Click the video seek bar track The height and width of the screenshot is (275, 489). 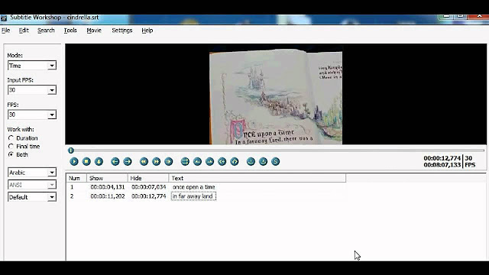tap(276, 150)
